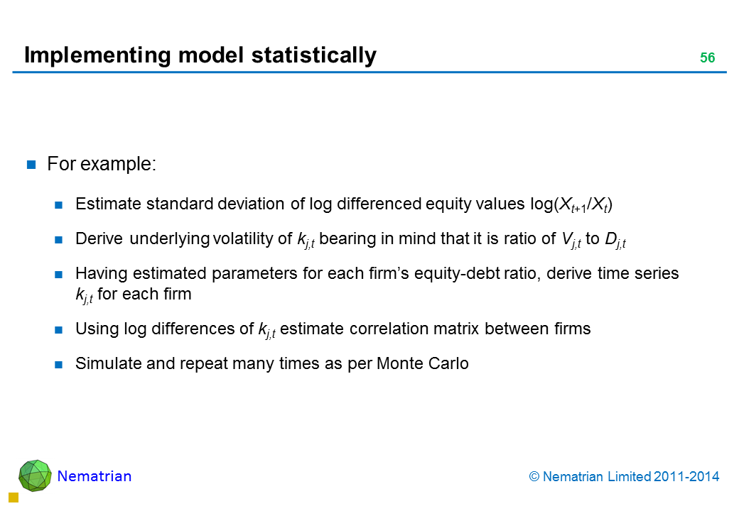
Task: Select the bullet marker before "Having estimated parameters"
Action: click(x=60, y=274)
